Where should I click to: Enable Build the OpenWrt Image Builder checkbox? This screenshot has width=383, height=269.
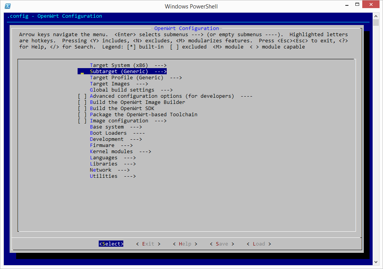[82, 102]
